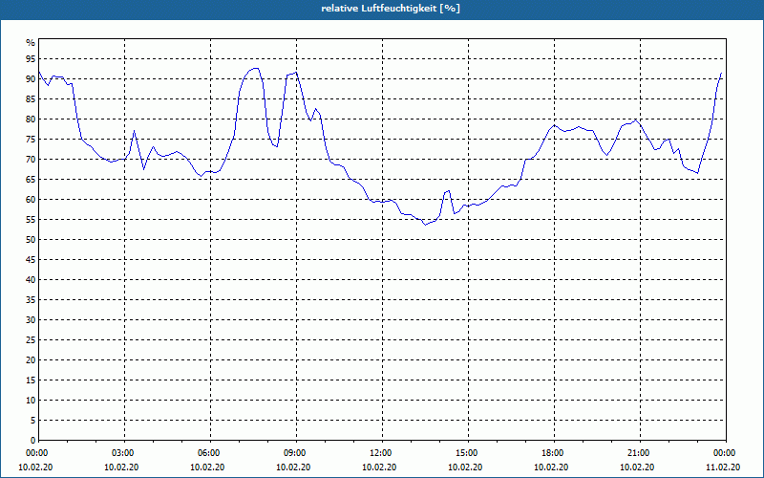Click the y-axis value '30'
The image size is (764, 478).
(31, 320)
